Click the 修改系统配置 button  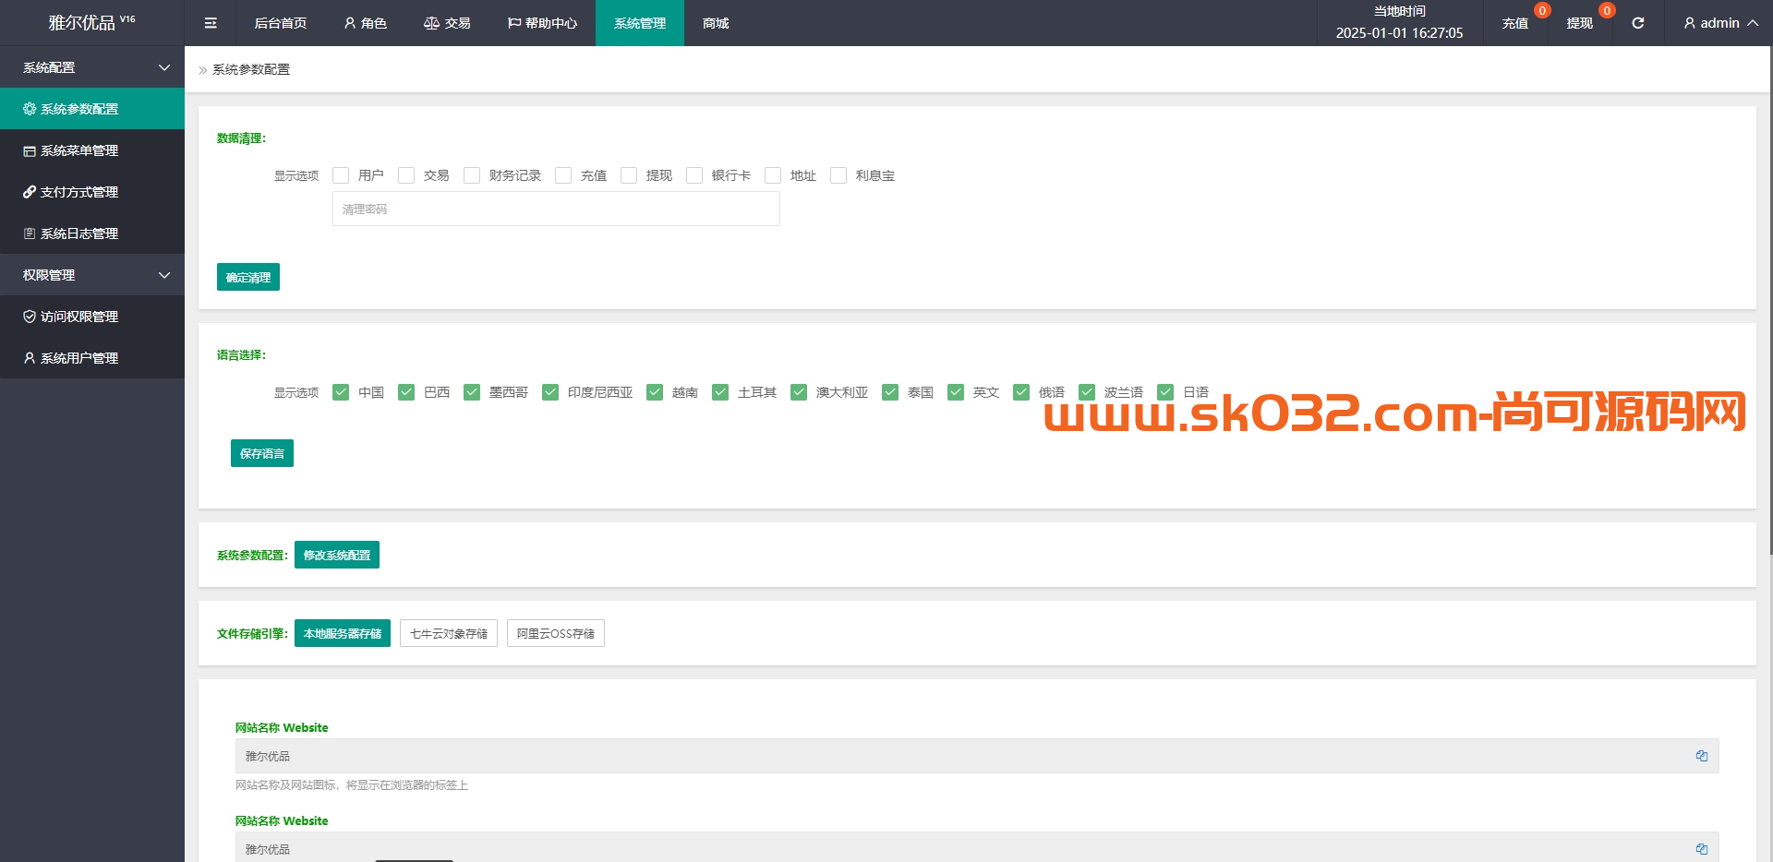337,555
